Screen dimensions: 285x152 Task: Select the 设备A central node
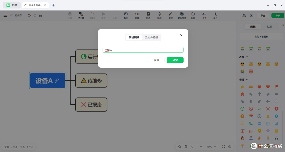pos(47,81)
